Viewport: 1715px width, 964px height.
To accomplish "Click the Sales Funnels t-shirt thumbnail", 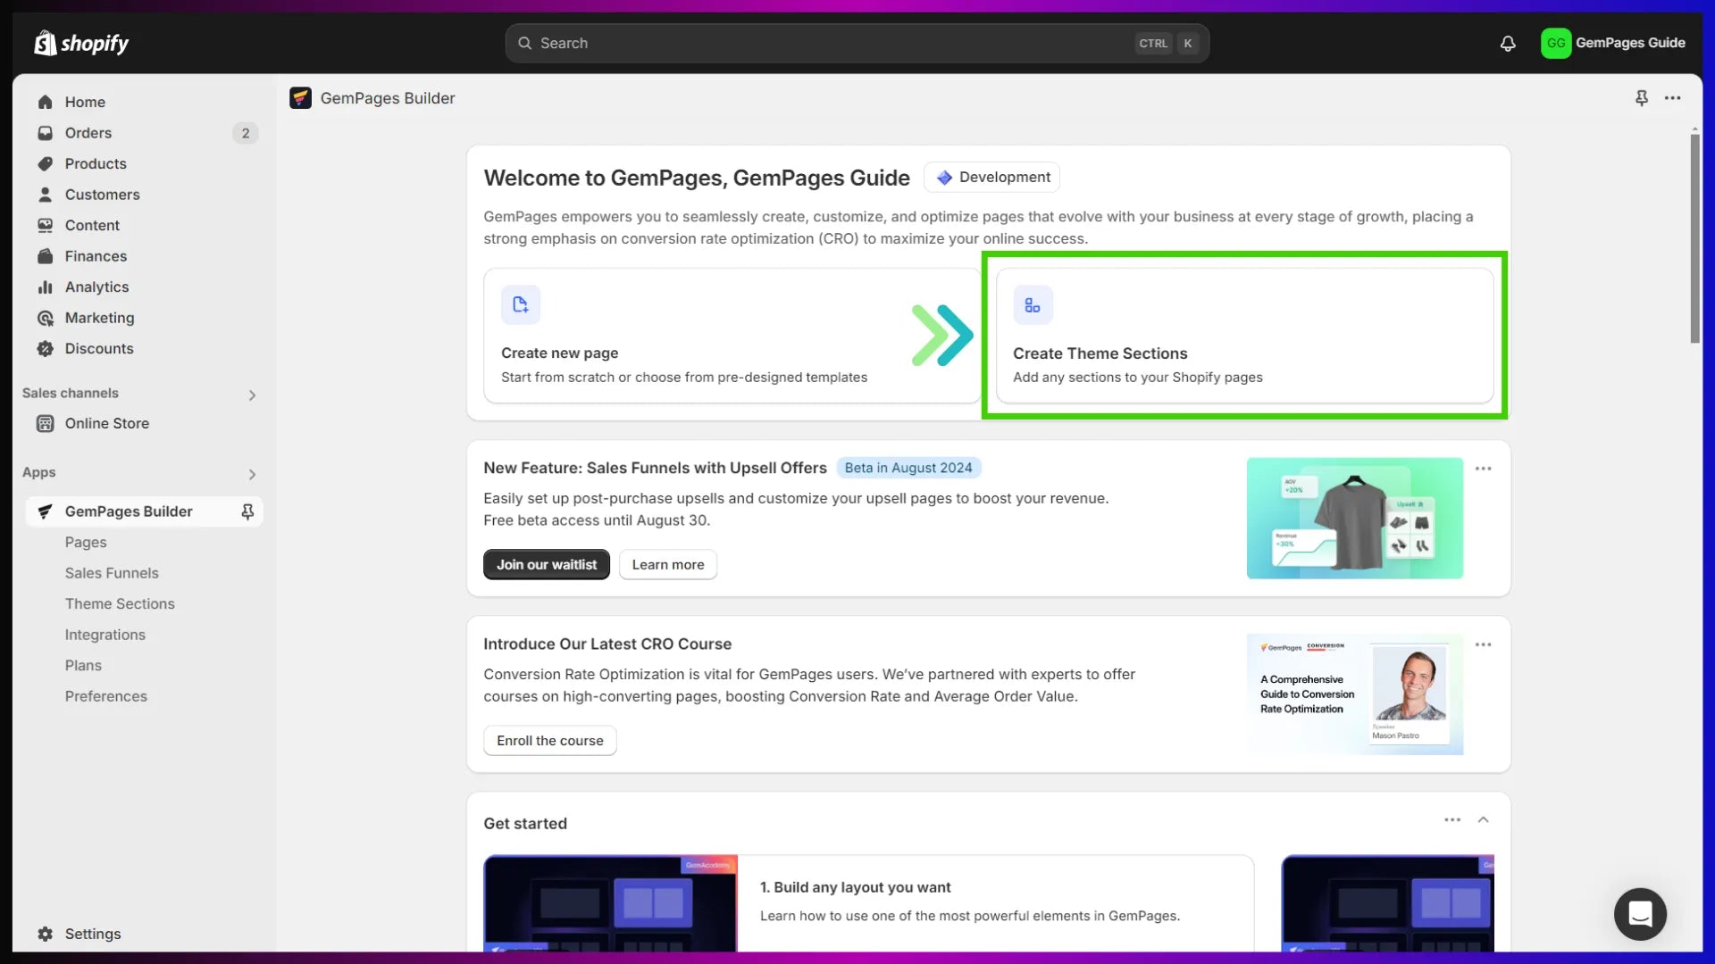I will pos(1355,518).
